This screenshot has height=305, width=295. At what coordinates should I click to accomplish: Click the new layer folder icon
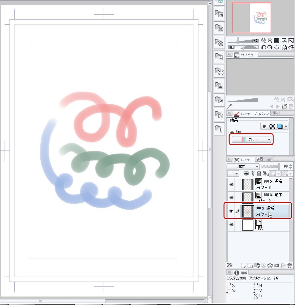(x=257, y=265)
